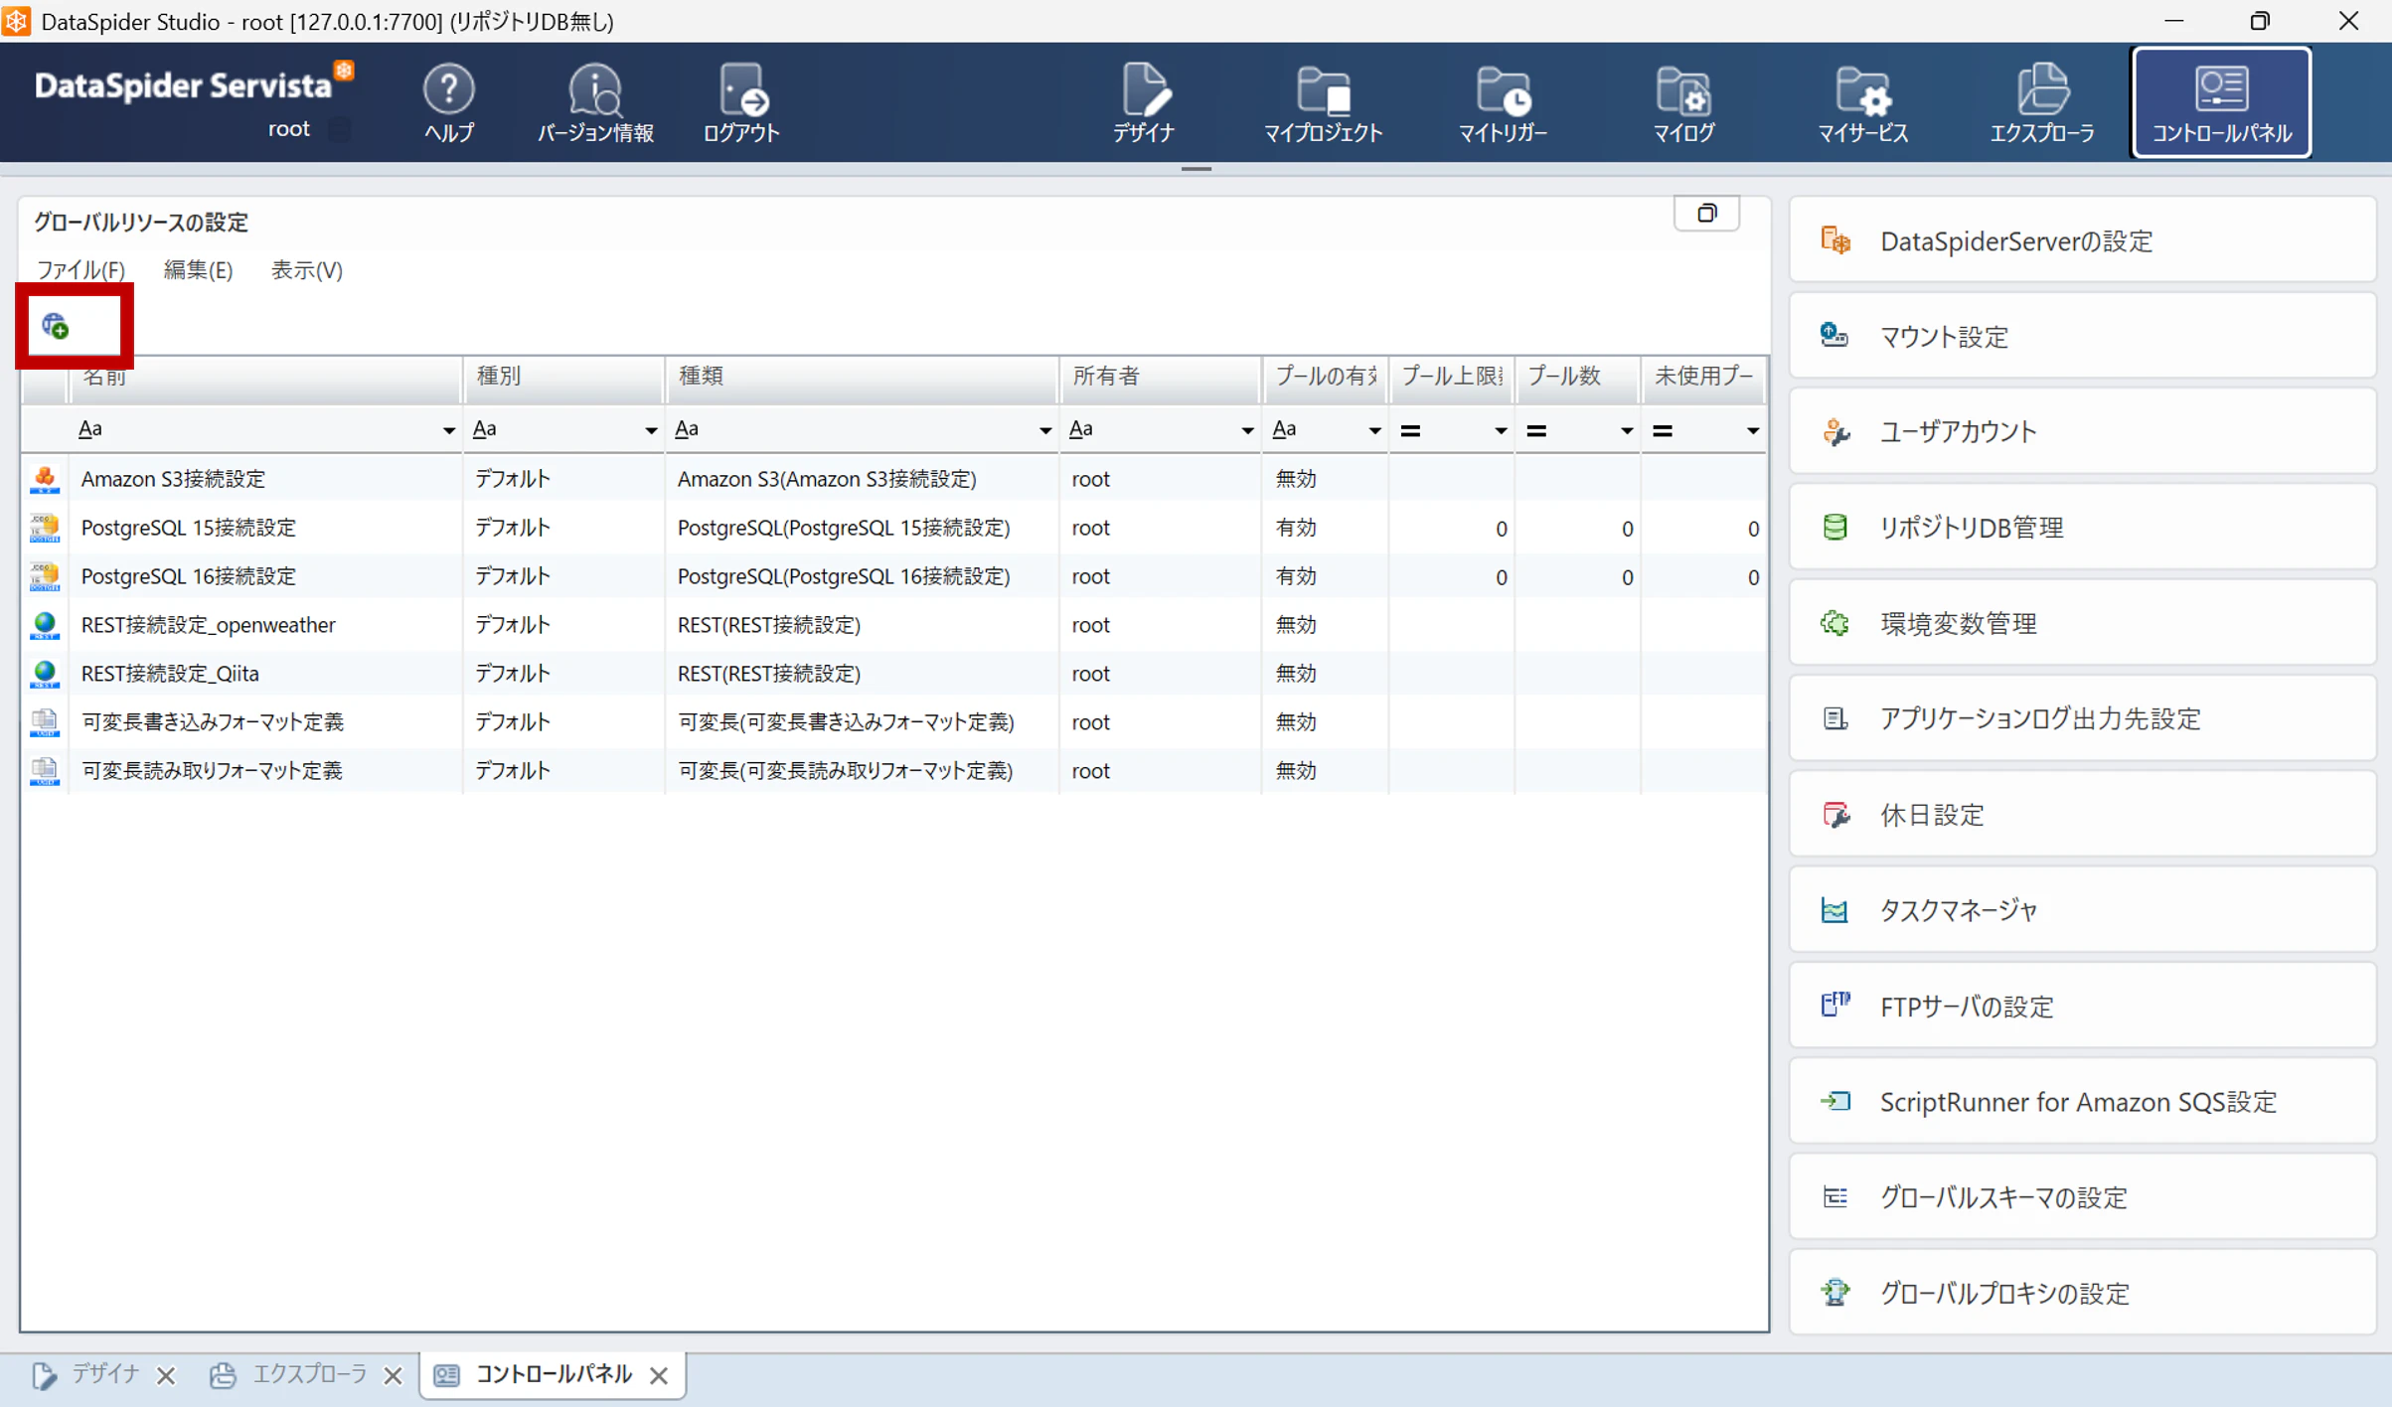This screenshot has width=2392, height=1407.
Task: Select the REST接続設定_openweather name cell
Action: tap(265, 625)
